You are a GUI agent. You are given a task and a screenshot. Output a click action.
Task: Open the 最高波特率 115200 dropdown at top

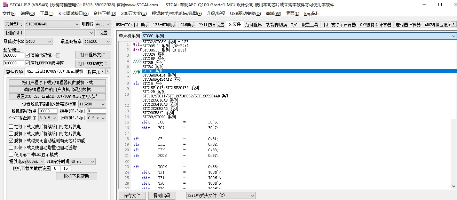coord(97,41)
